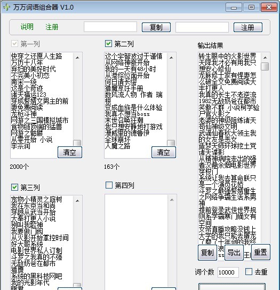
Task: Select line 这个宇智波过于谨慎 in second column
Action: click(133, 56)
